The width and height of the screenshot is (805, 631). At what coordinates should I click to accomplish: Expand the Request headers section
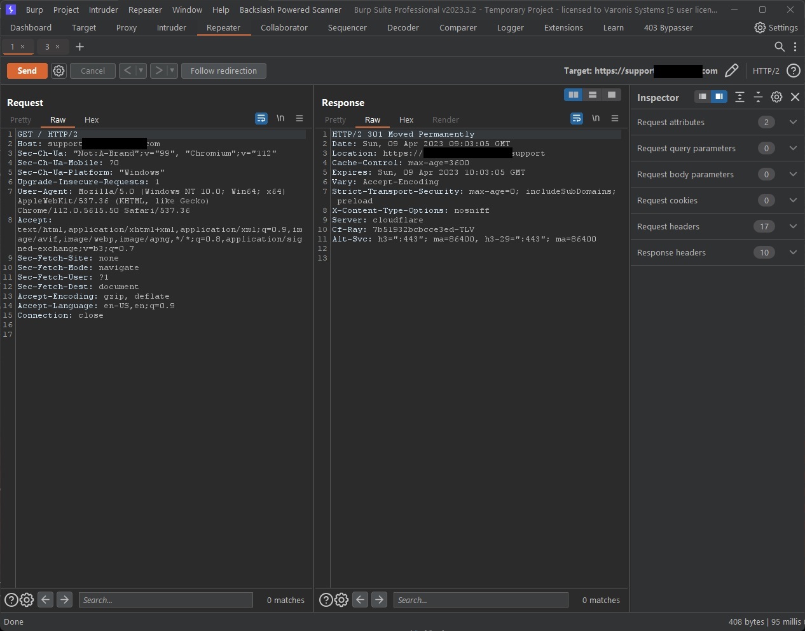[793, 226]
